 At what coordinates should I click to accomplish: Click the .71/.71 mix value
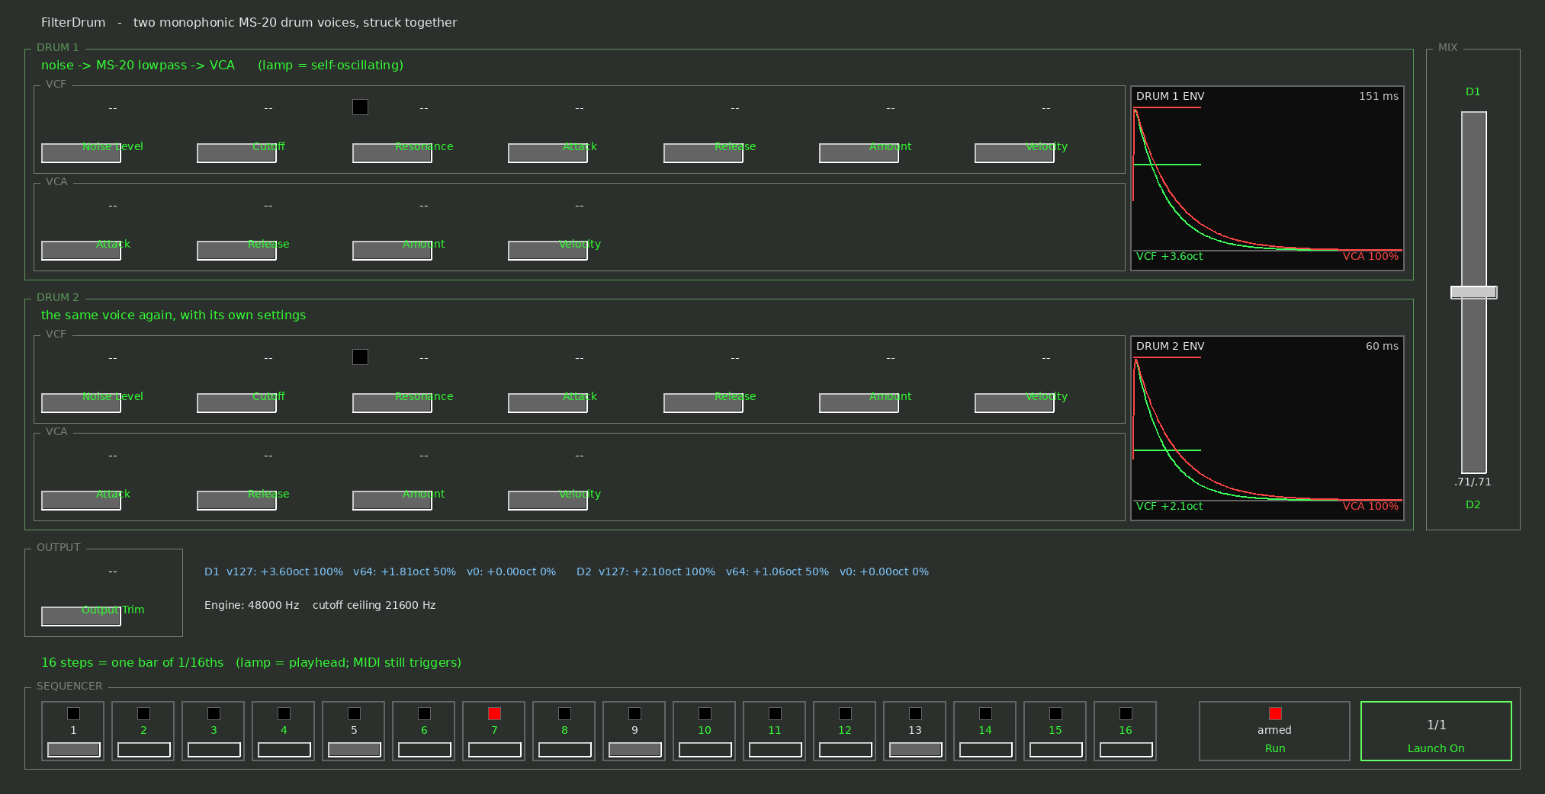1473,482
